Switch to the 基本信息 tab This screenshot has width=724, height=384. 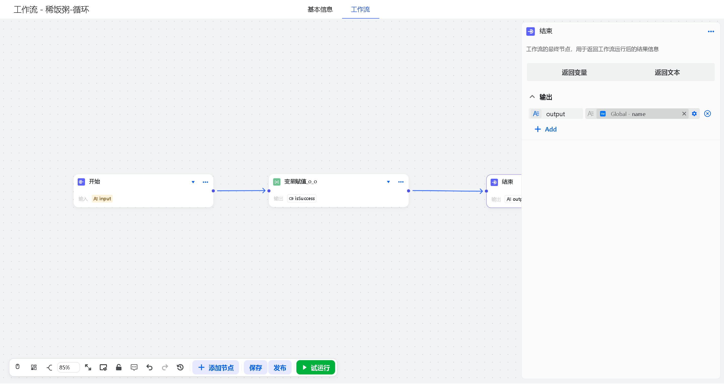click(x=320, y=10)
